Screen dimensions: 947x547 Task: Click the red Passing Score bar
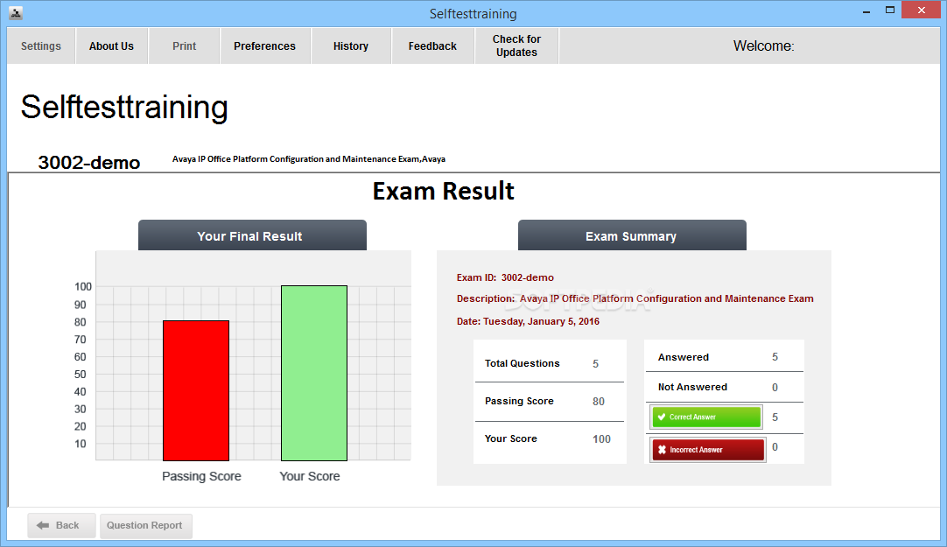196,390
